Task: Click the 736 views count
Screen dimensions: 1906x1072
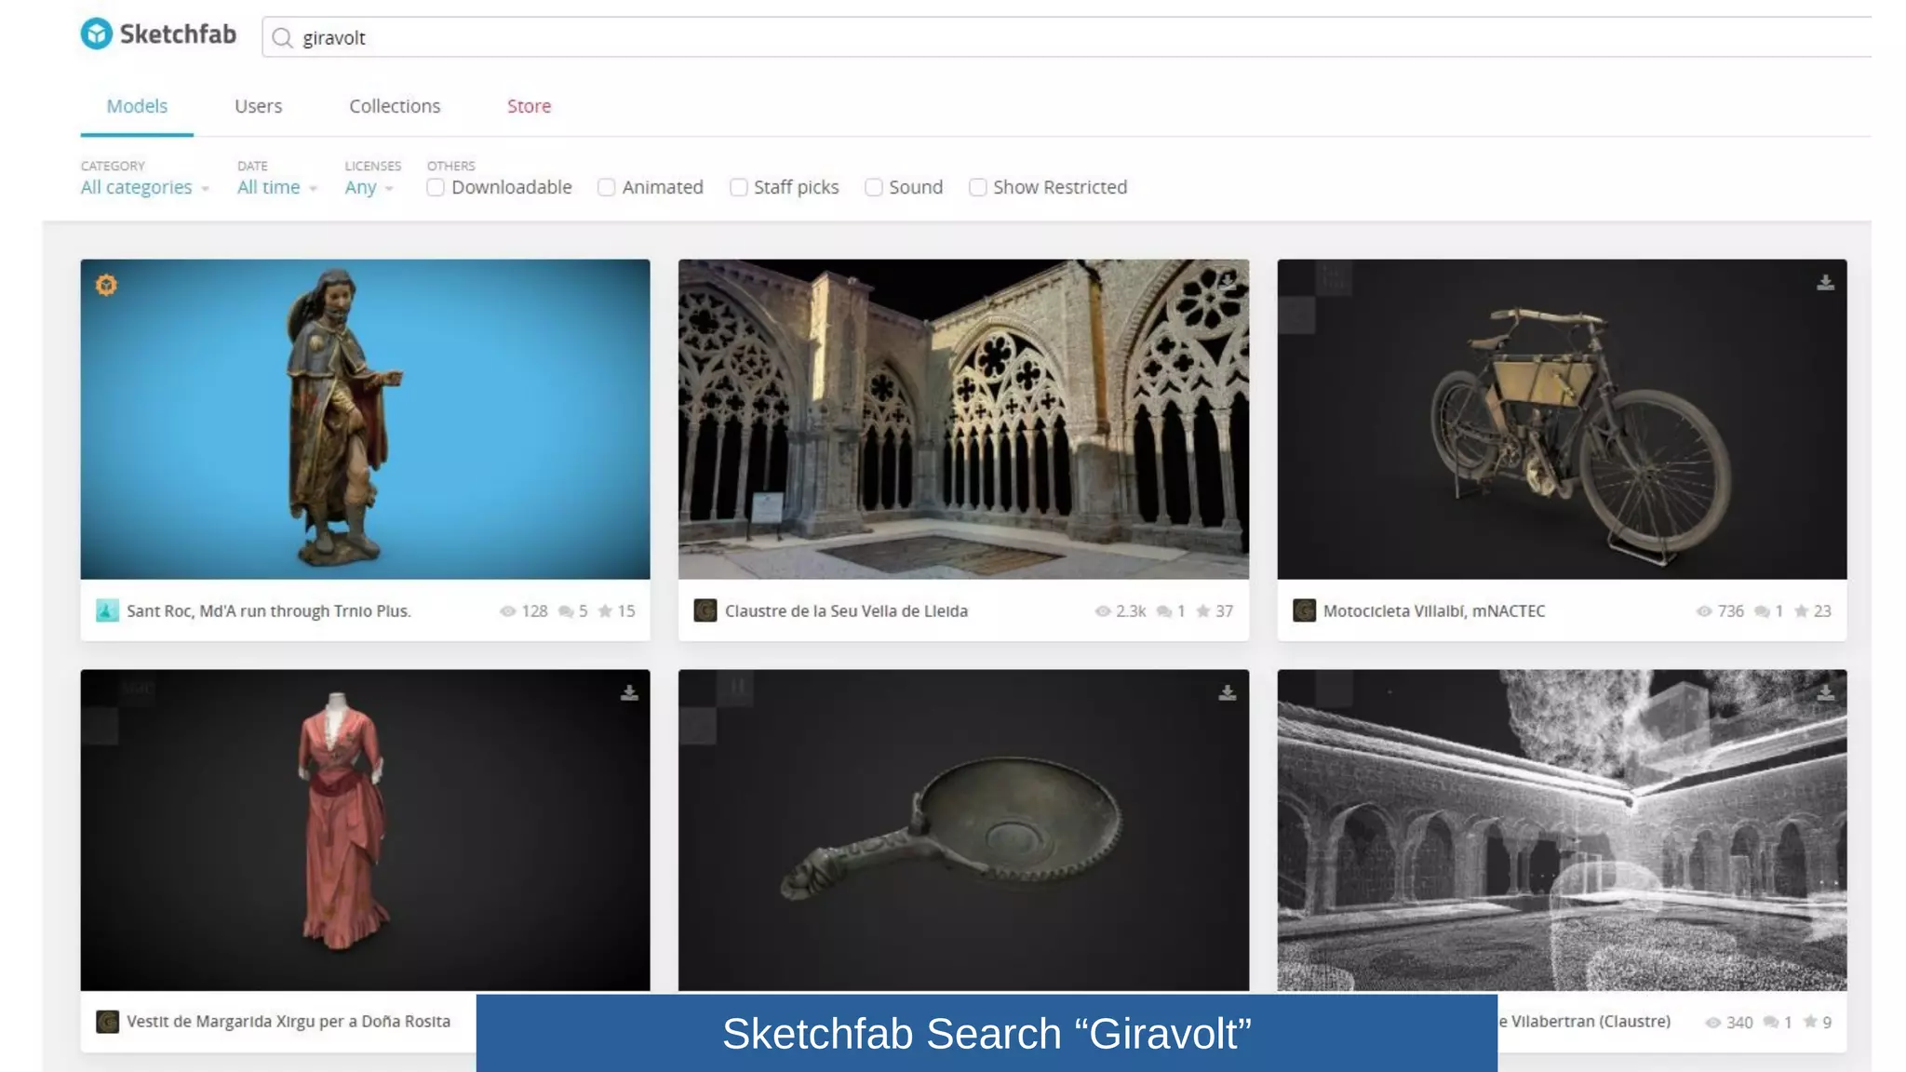Action: tap(1730, 611)
